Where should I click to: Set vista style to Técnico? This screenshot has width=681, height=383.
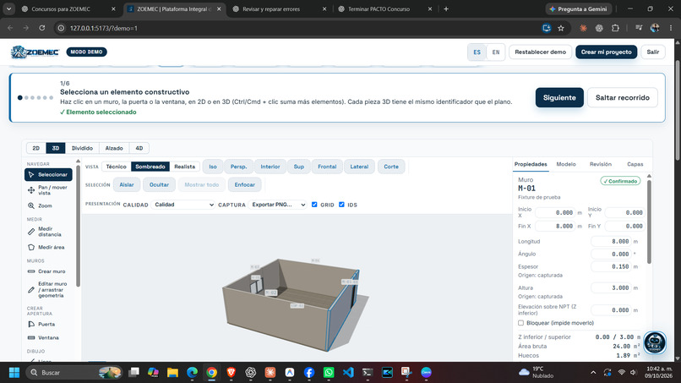pos(116,167)
